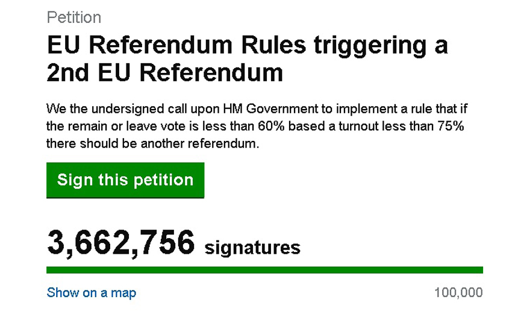Click the green signature progress bar

pos(264,270)
